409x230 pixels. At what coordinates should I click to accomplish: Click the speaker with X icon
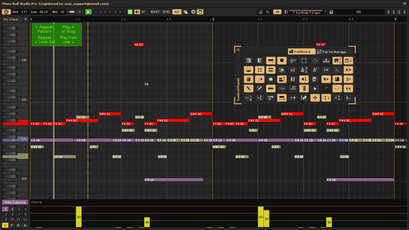(315, 79)
